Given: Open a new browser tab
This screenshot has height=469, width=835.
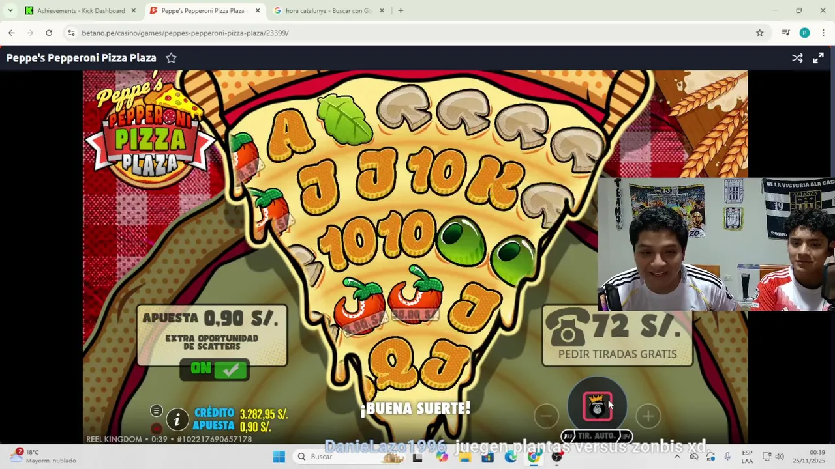Looking at the screenshot, I should (x=401, y=10).
